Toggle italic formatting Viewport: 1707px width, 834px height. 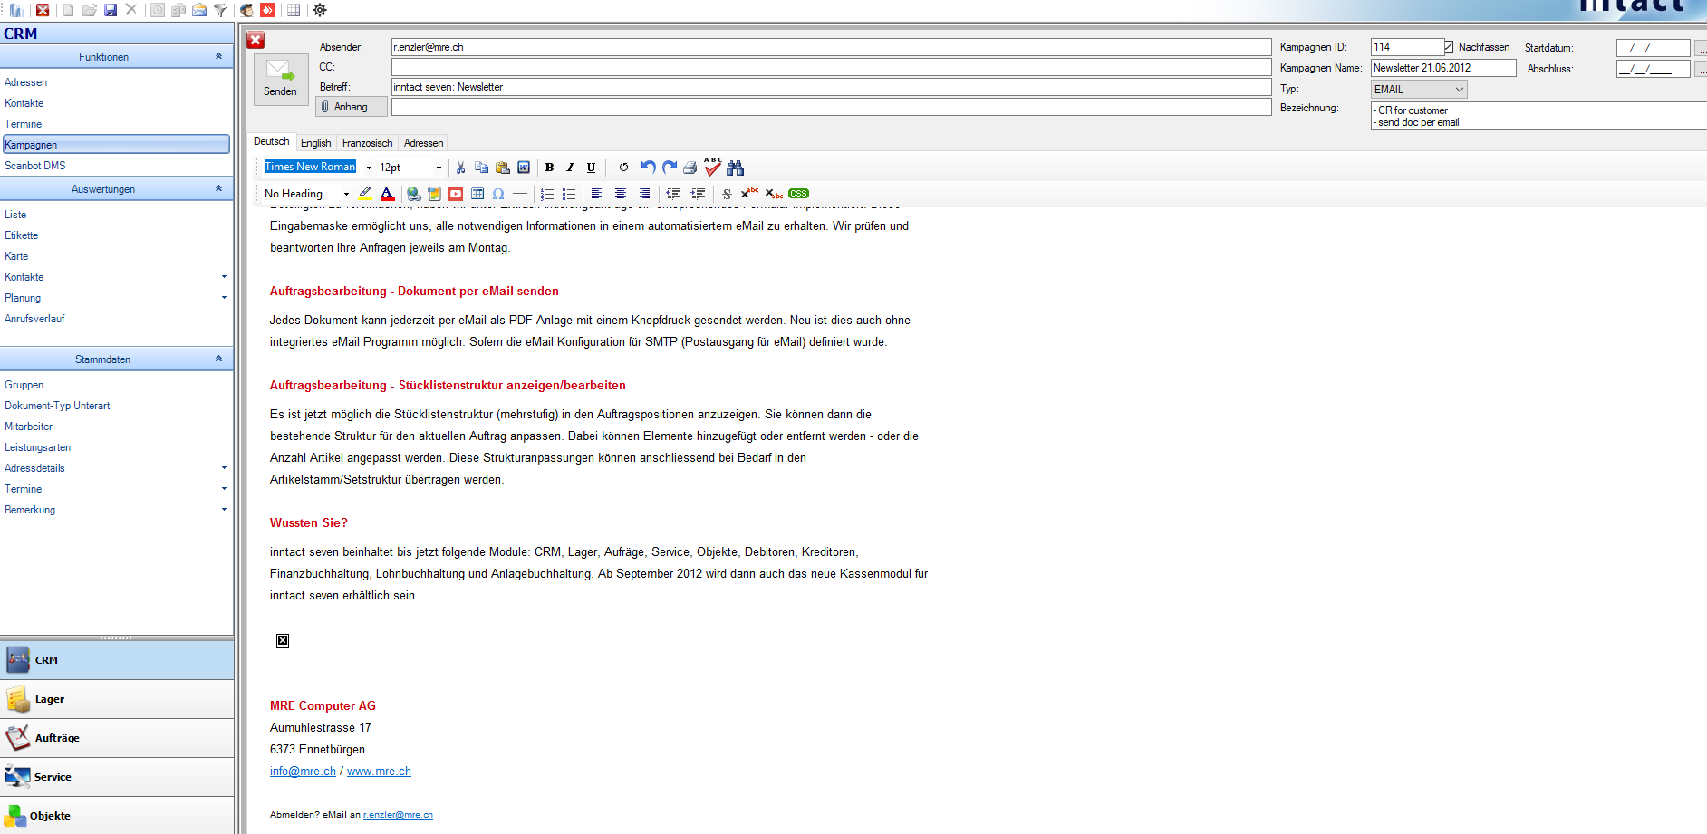pyautogui.click(x=570, y=168)
